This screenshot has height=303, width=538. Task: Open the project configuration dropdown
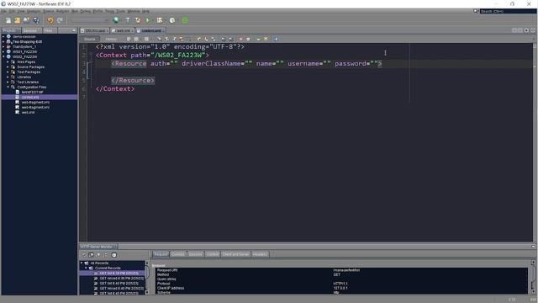(x=90, y=20)
